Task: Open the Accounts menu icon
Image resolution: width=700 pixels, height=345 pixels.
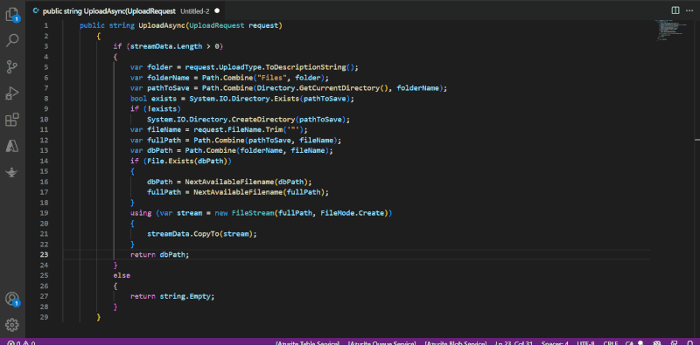Action: click(12, 299)
